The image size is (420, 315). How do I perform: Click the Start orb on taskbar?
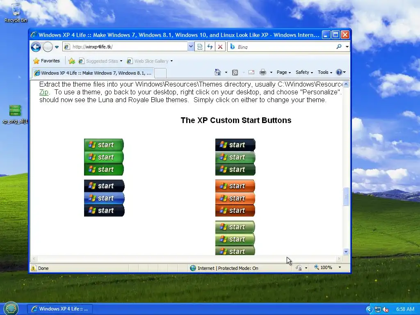click(11, 308)
